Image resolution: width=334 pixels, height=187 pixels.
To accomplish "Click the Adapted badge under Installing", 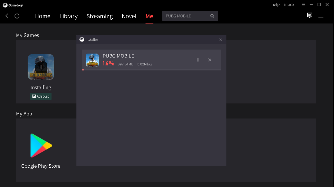I will coord(41,96).
